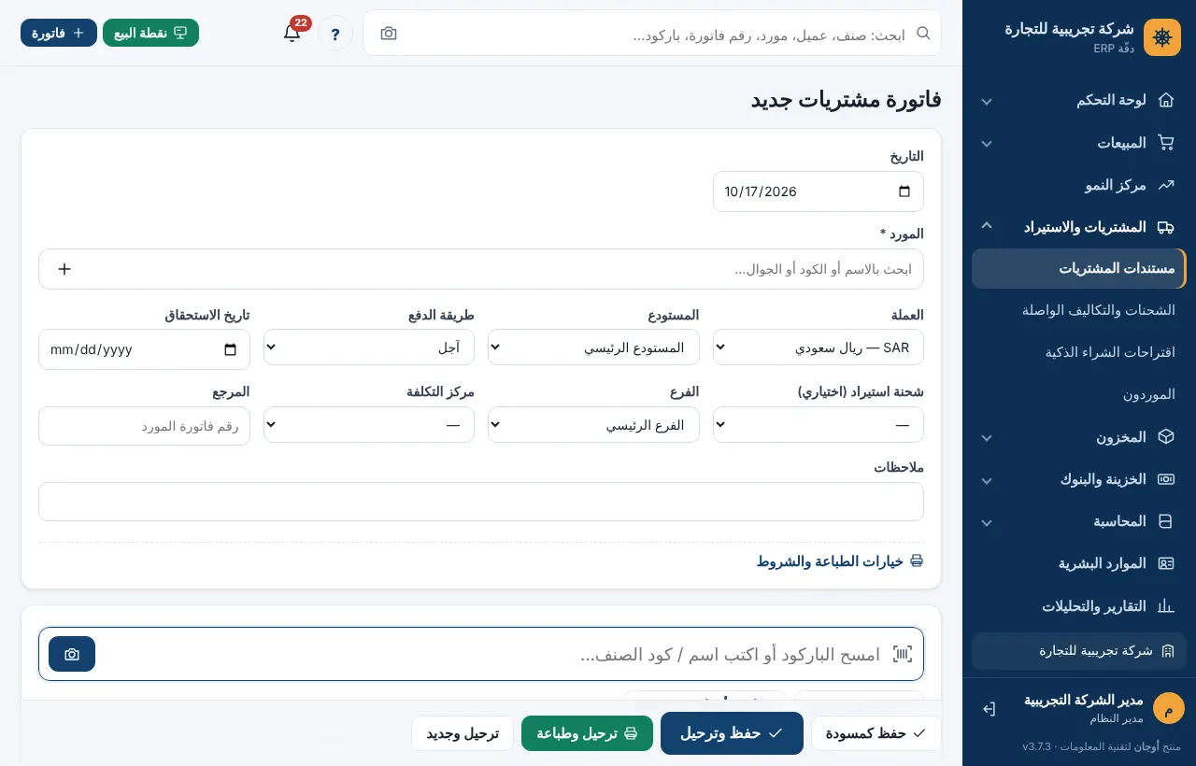
Task: Click the ترحيل وجديد button
Action: (463, 733)
